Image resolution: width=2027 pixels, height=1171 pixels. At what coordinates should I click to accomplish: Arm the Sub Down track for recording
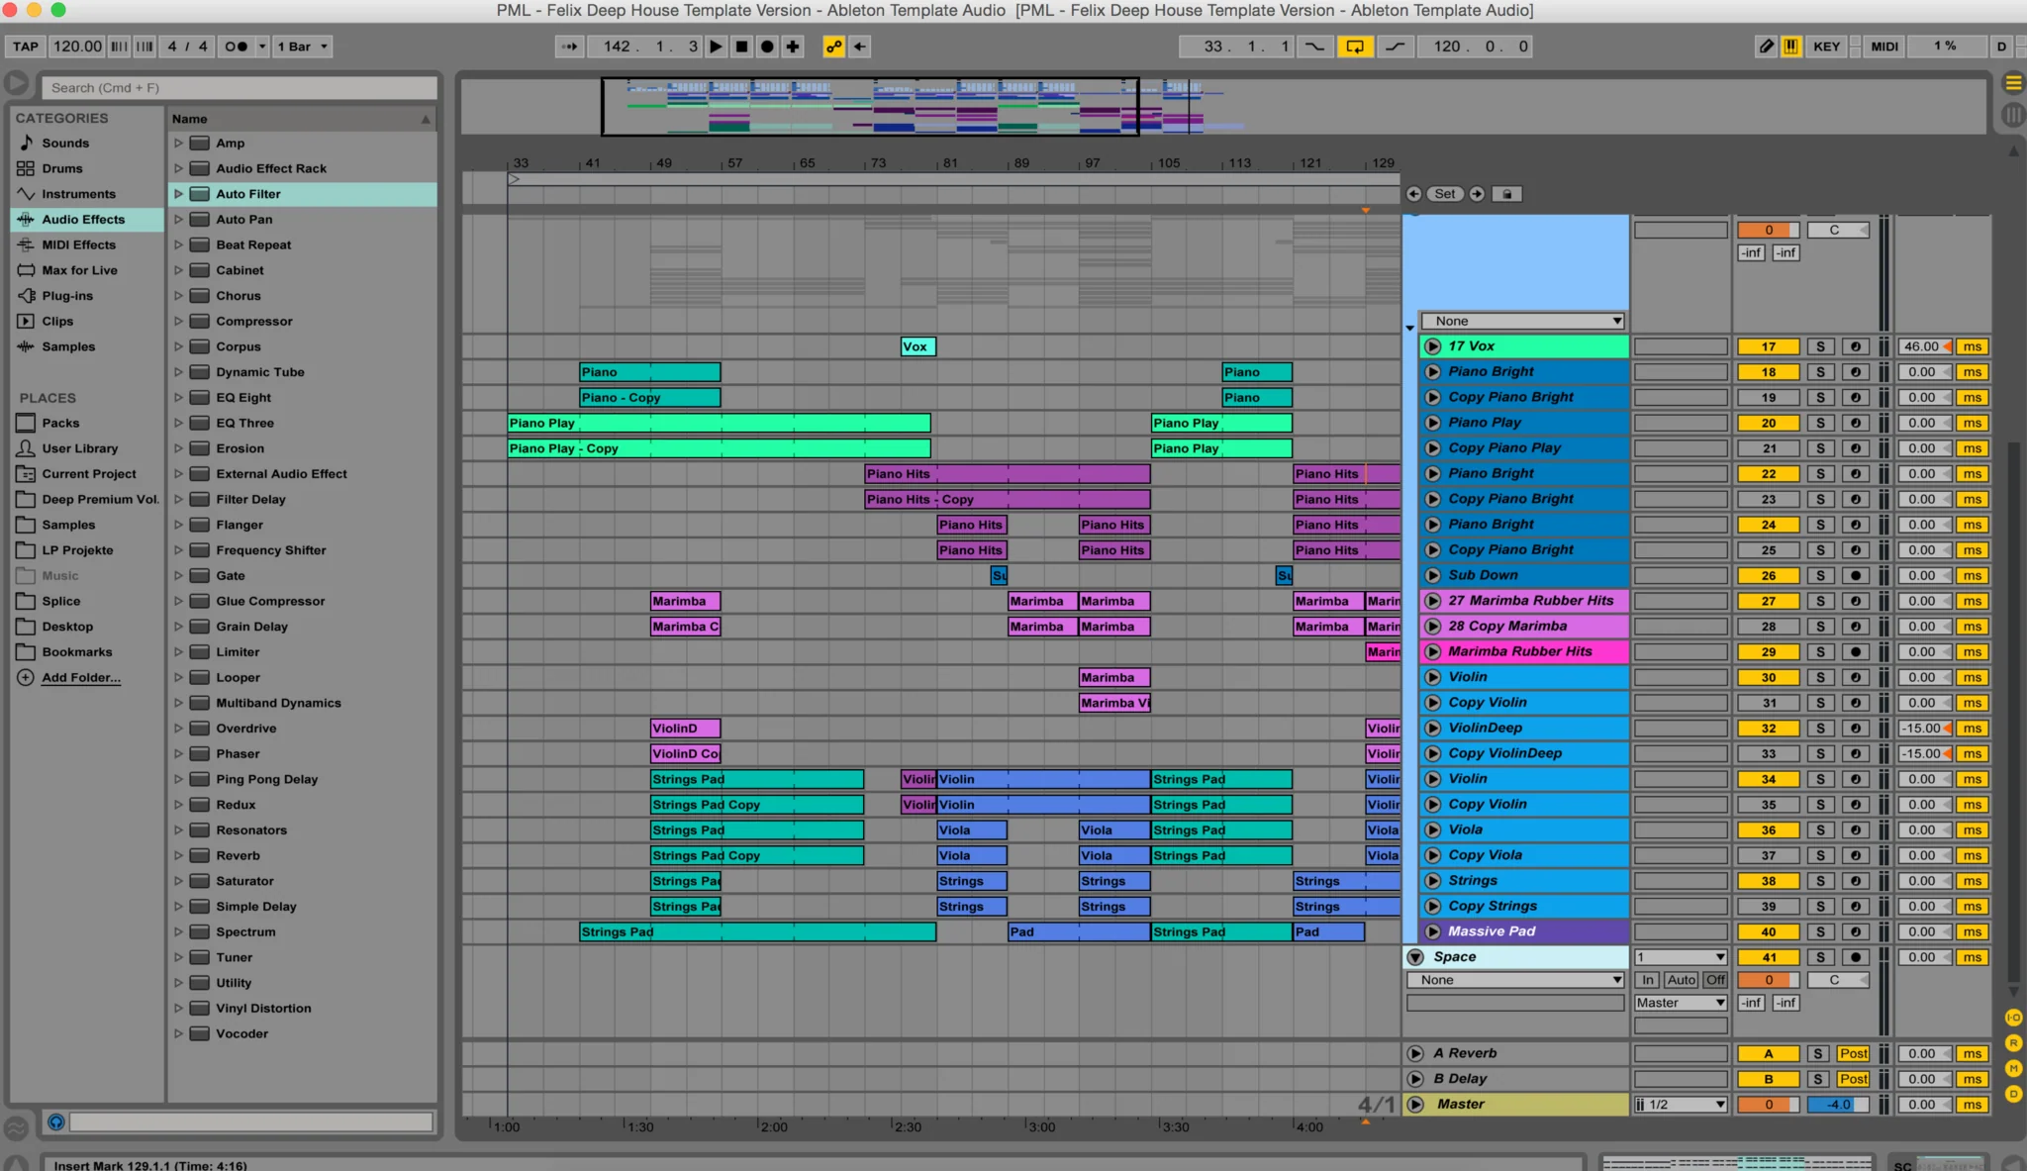(1855, 575)
